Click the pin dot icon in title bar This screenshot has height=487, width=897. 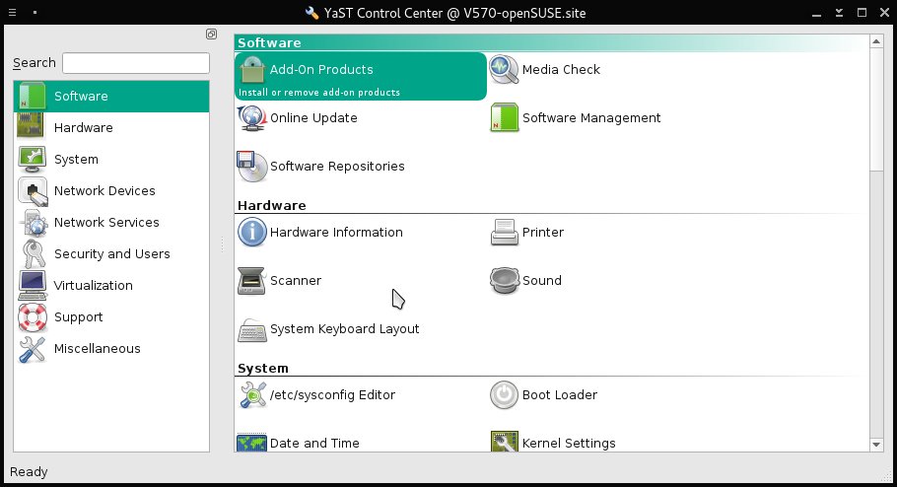(34, 12)
